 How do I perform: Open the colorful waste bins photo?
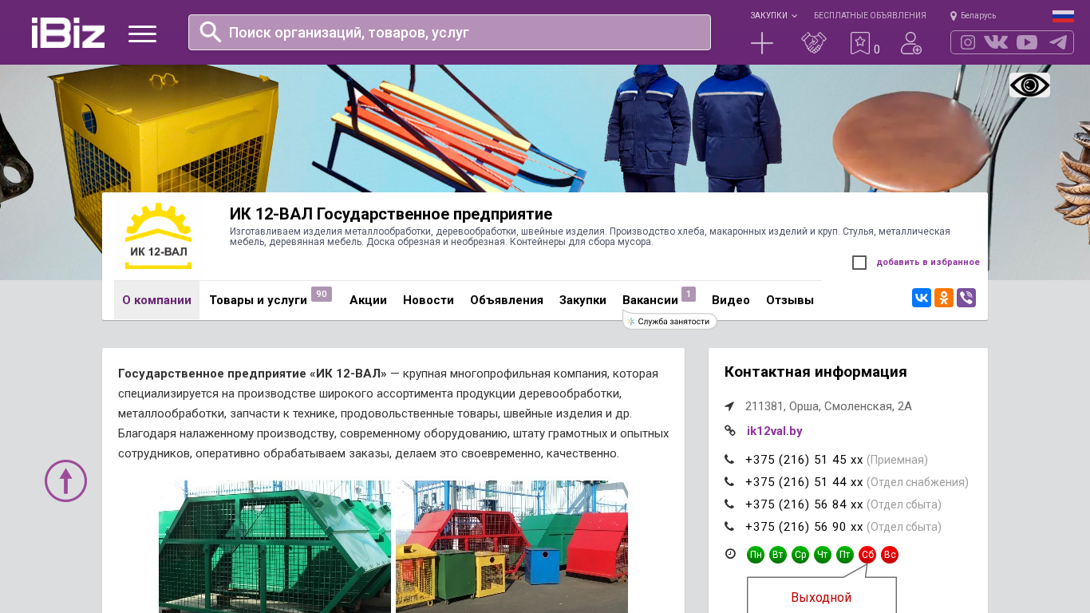[511, 547]
